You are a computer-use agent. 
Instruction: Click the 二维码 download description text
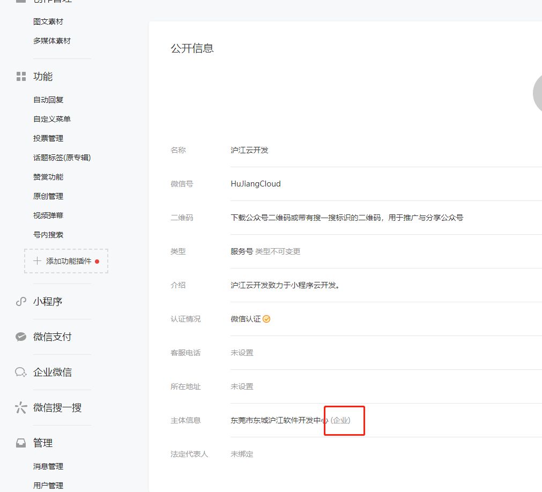pos(347,218)
